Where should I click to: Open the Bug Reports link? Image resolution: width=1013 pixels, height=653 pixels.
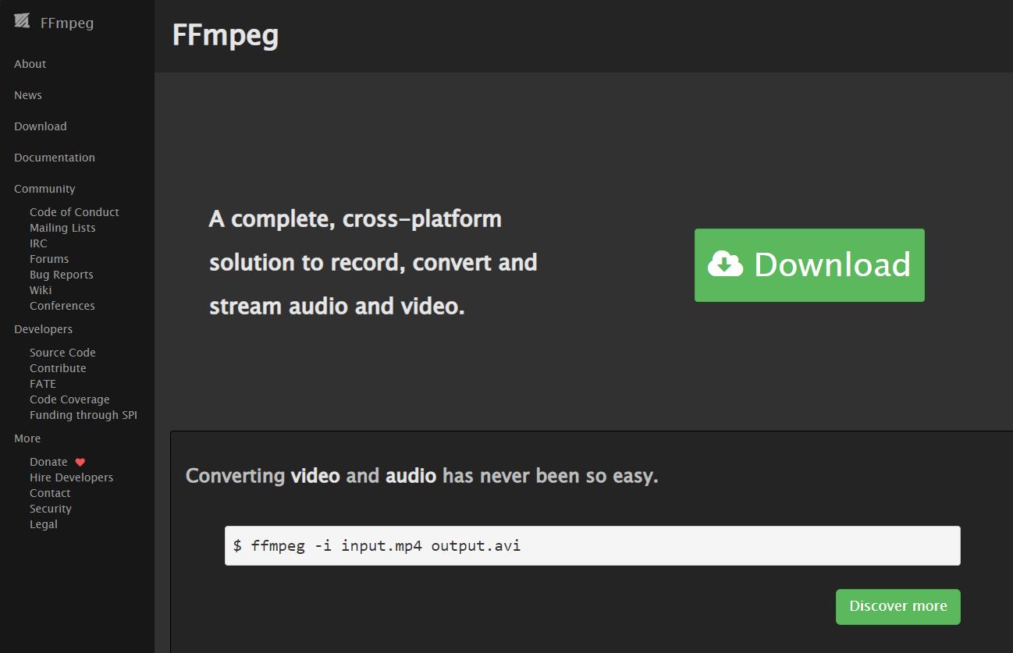click(x=62, y=275)
